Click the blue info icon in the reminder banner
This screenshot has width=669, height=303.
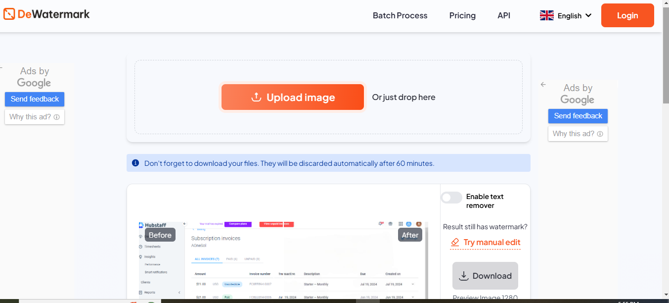(135, 163)
